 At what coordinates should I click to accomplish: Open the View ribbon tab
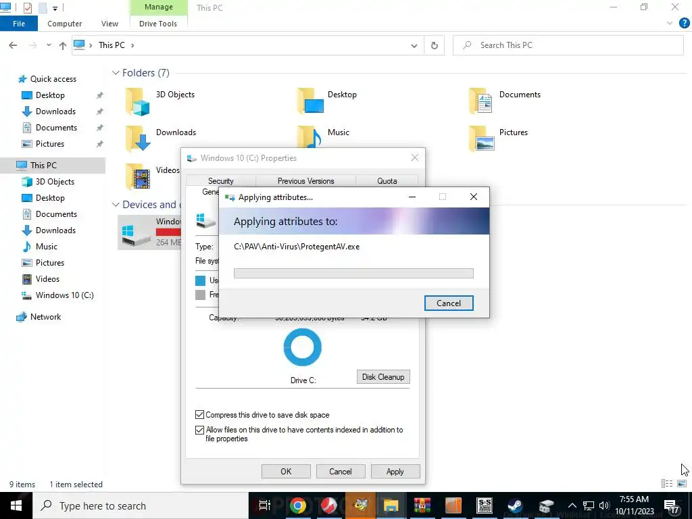(109, 24)
